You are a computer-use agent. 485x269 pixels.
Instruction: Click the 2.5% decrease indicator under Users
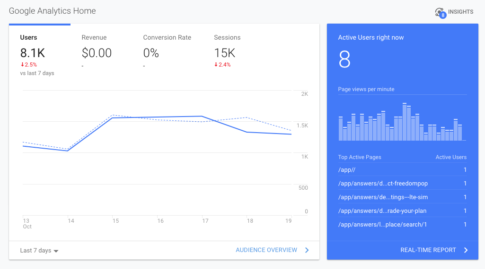click(29, 65)
